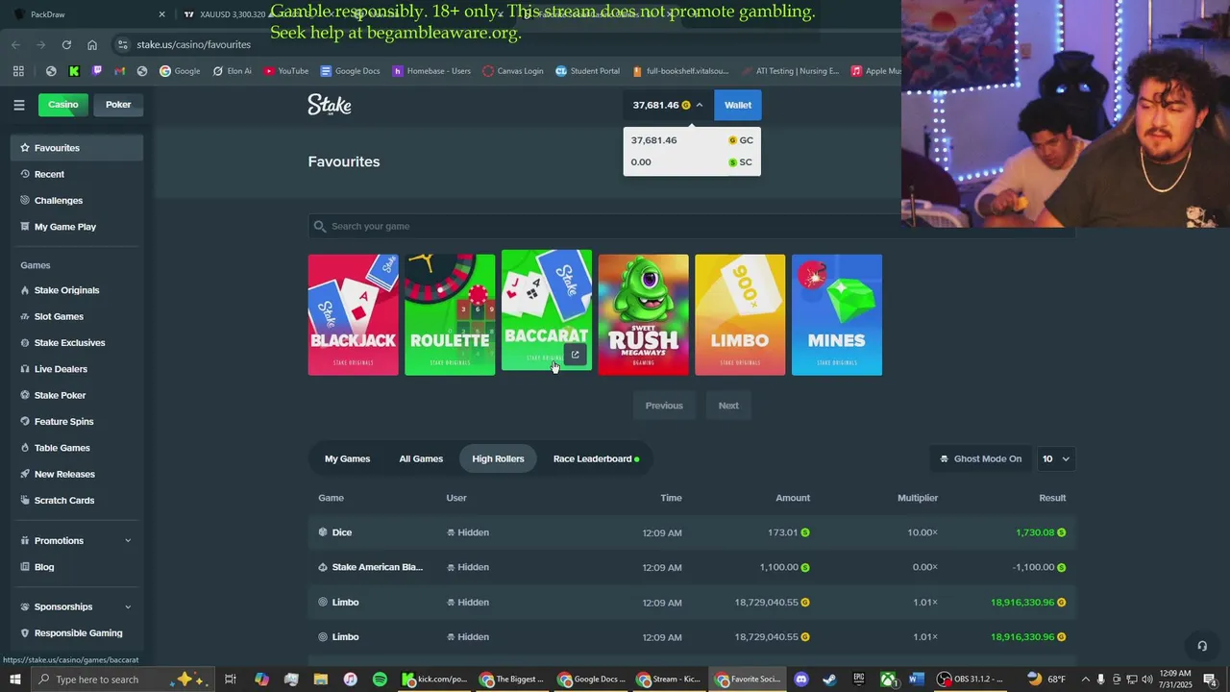Go to browser home icon
This screenshot has height=692, width=1230.
click(92, 44)
